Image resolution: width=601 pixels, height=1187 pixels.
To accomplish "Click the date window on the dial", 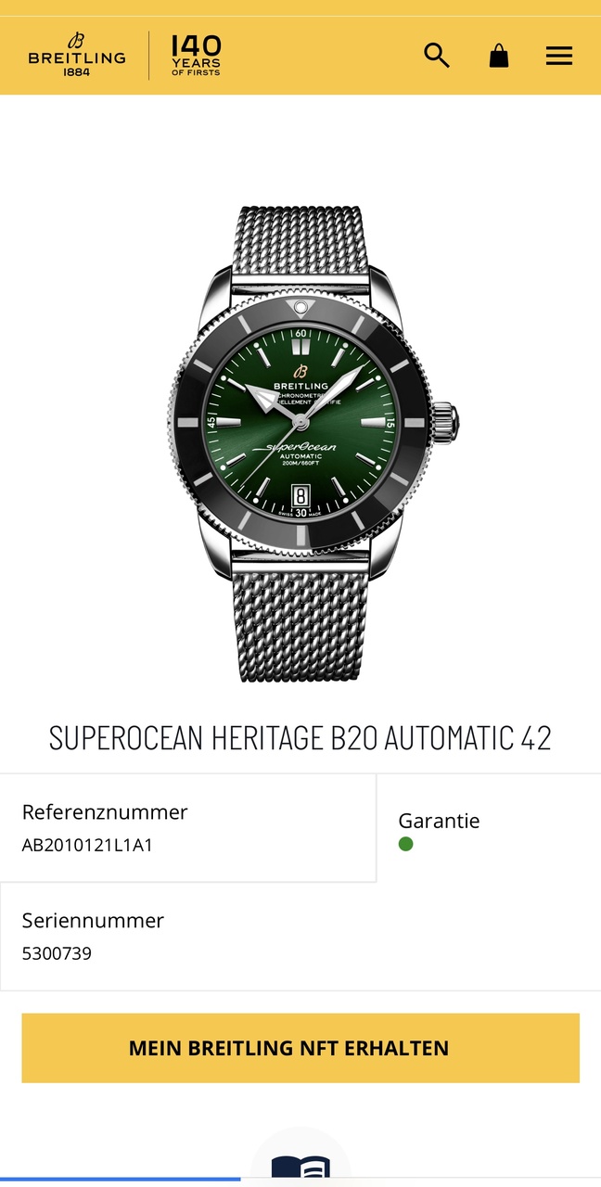I will [x=300, y=495].
